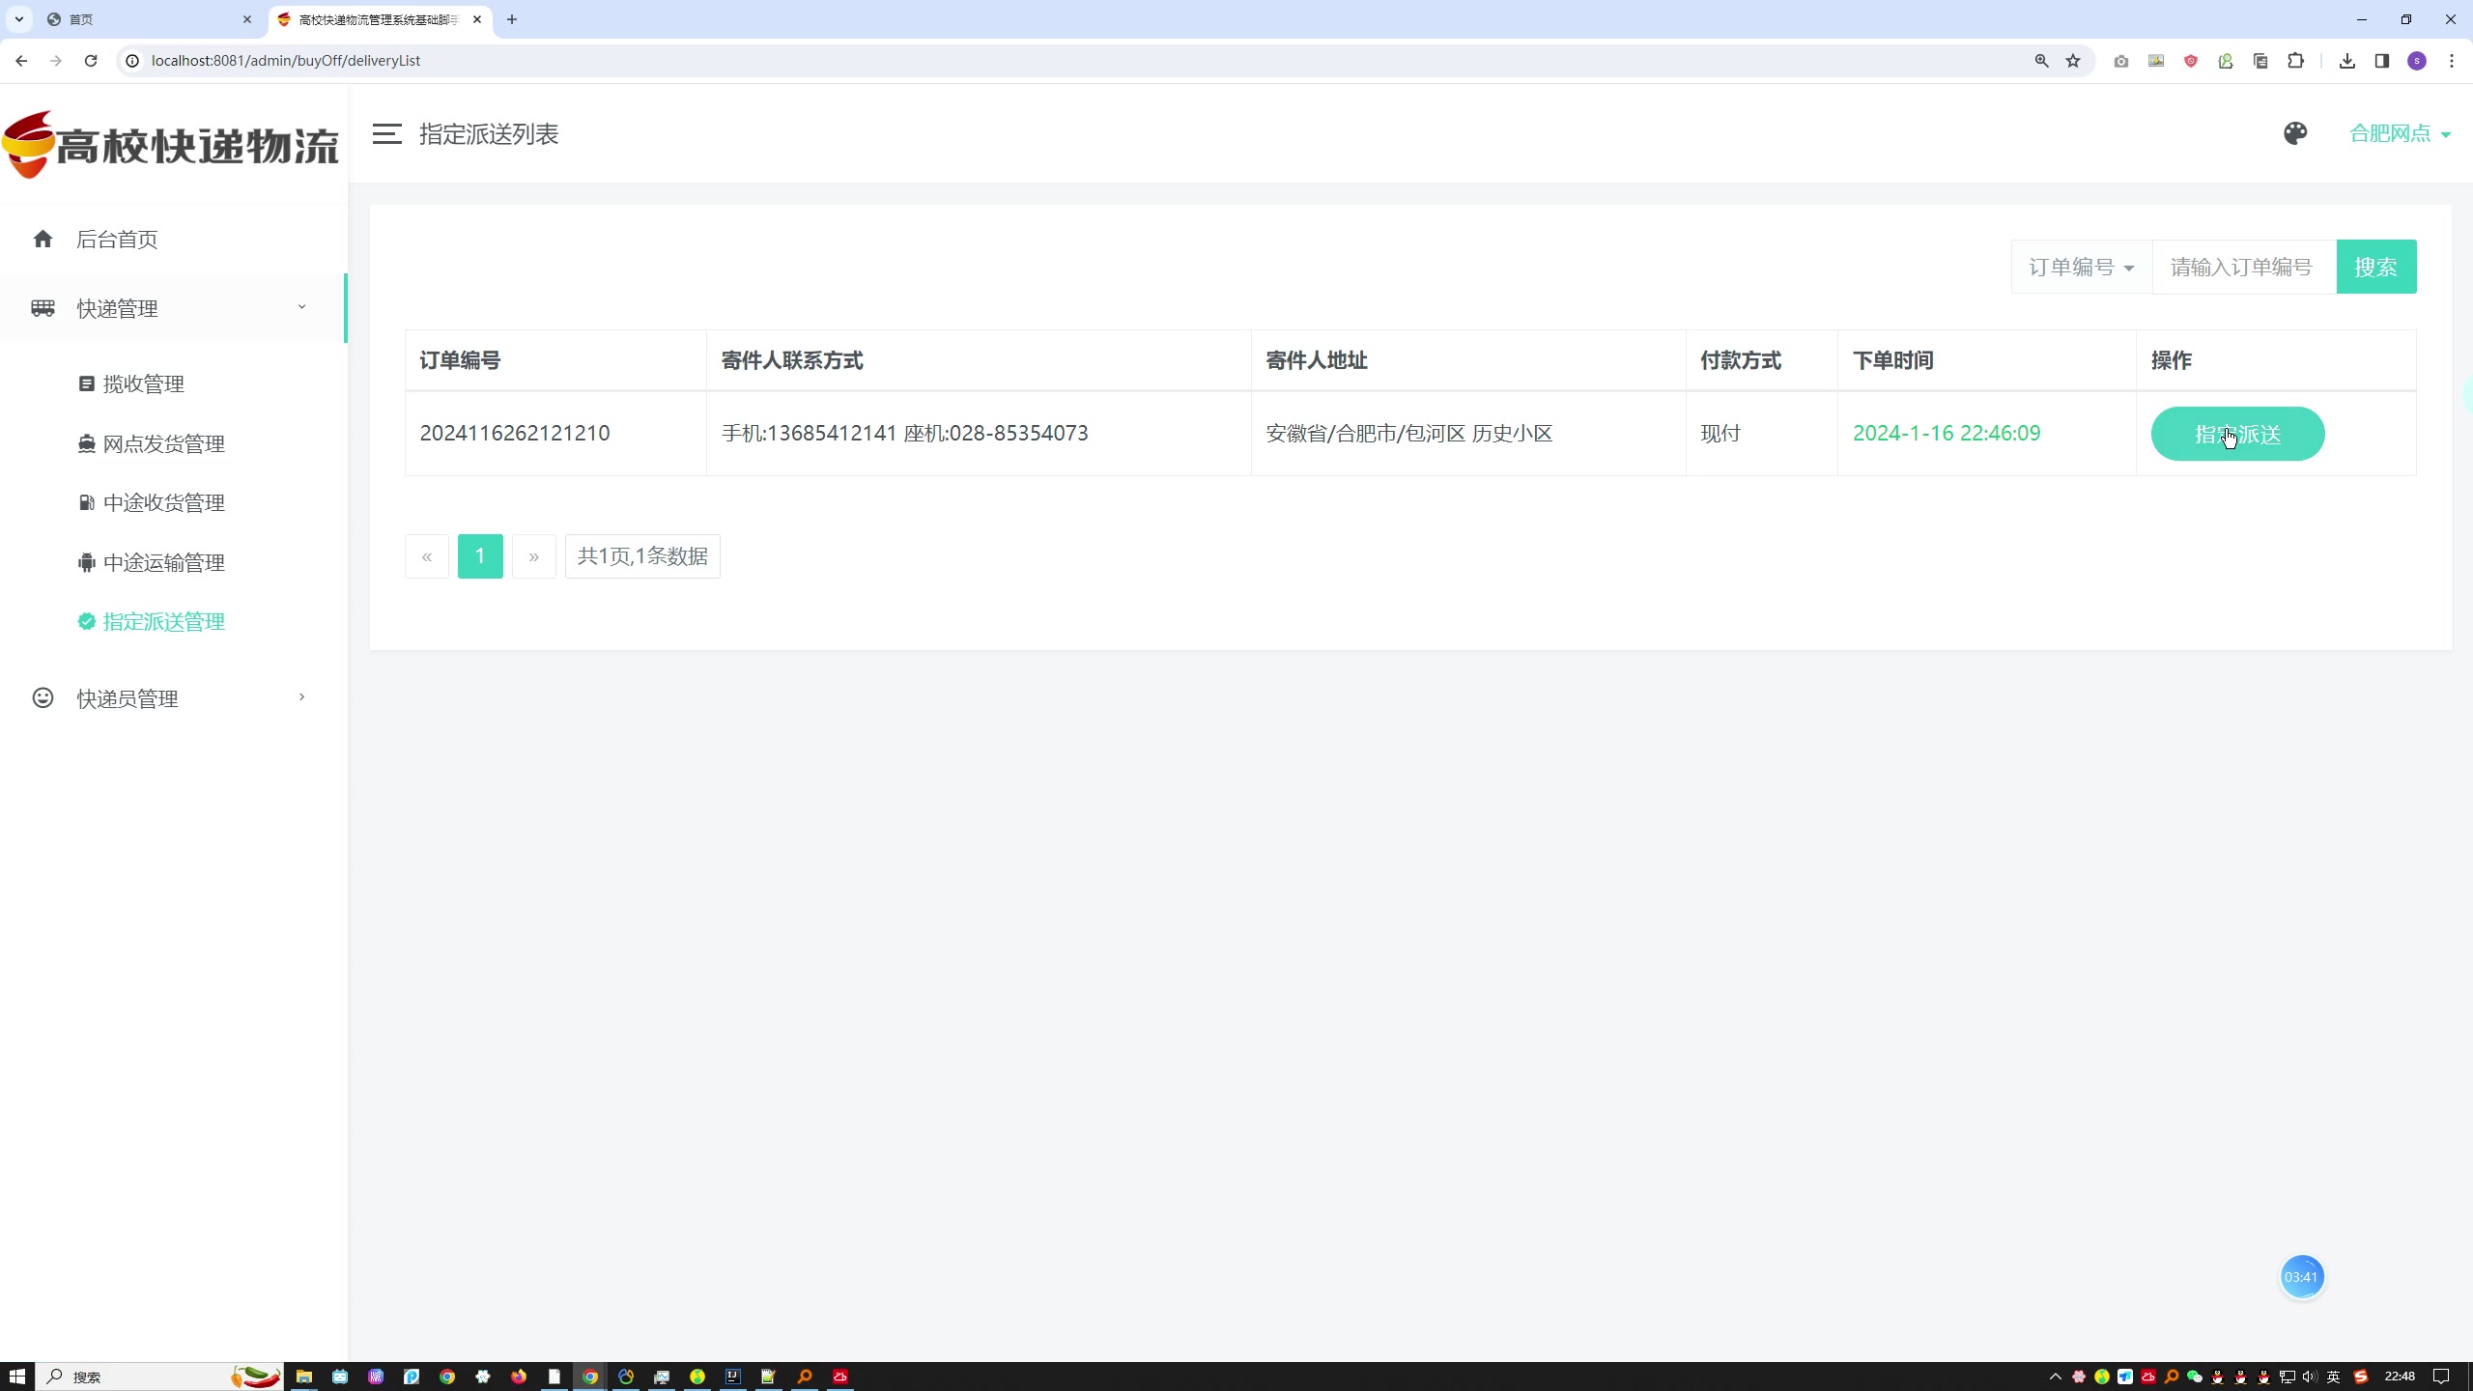The height and width of the screenshot is (1391, 2473).
Task: Click the 高校快递物流 logo
Action: (x=171, y=145)
